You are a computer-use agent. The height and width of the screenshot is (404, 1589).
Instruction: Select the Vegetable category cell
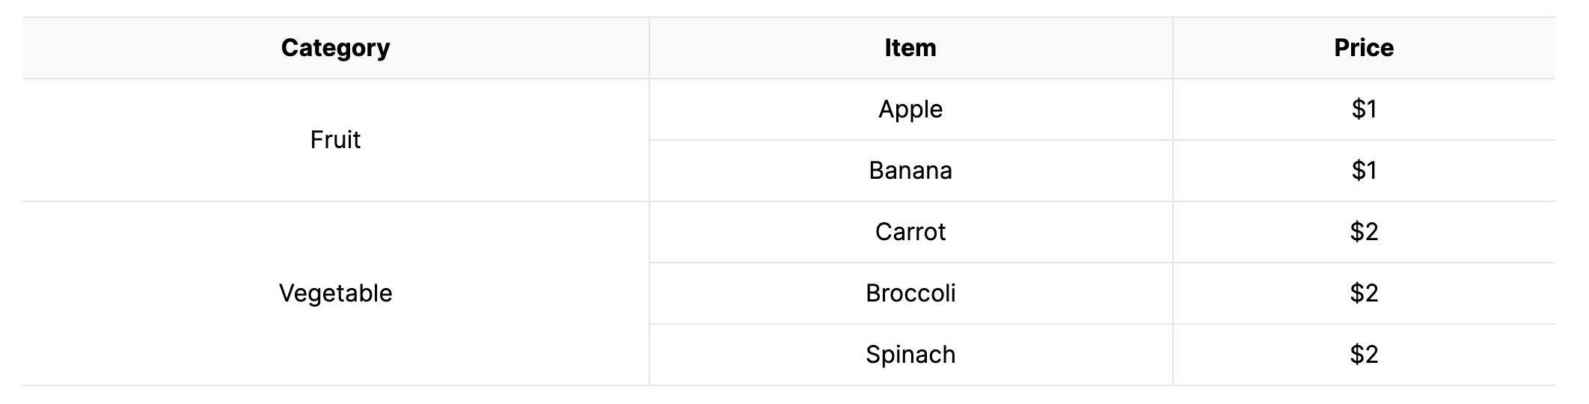point(336,293)
